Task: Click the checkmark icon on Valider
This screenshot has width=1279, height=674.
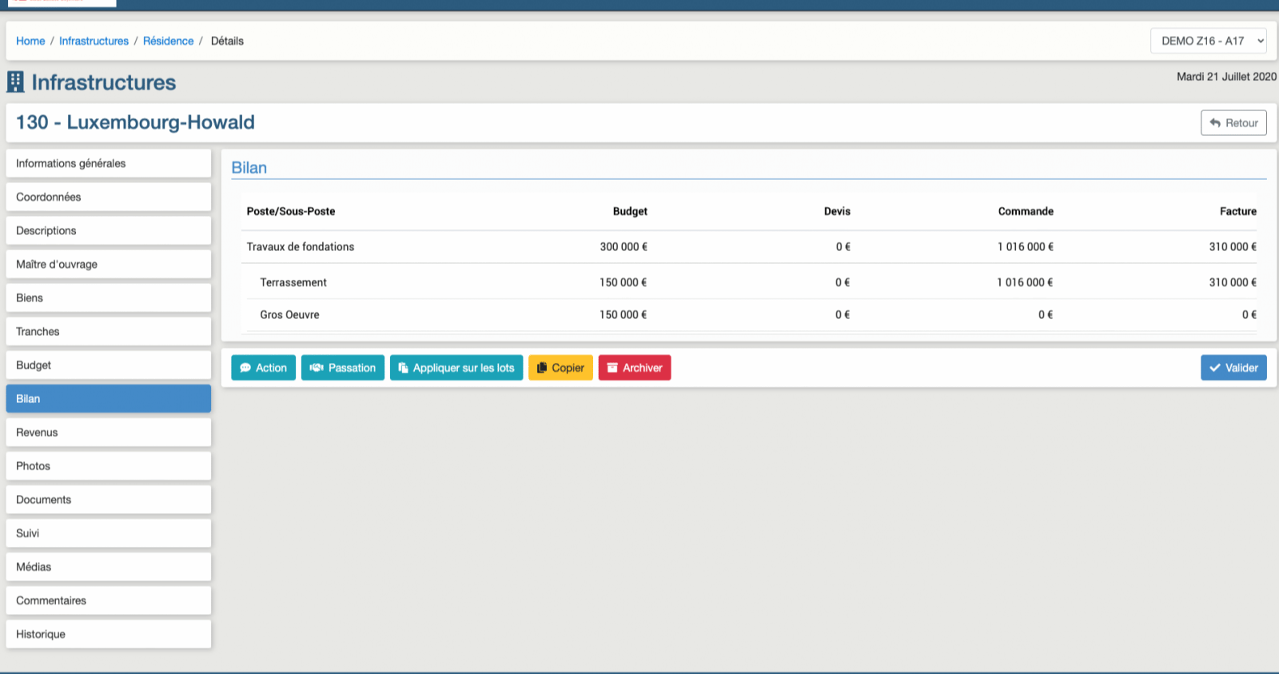Action: tap(1215, 368)
